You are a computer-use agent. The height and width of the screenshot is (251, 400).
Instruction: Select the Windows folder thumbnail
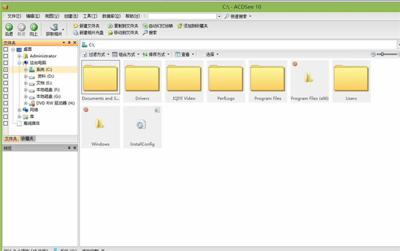(x=101, y=127)
